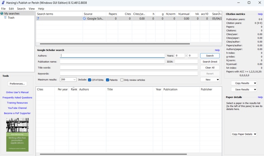This screenshot has width=264, height=156.
Task: Click the hI,annual column header
Action: pos(184,14)
